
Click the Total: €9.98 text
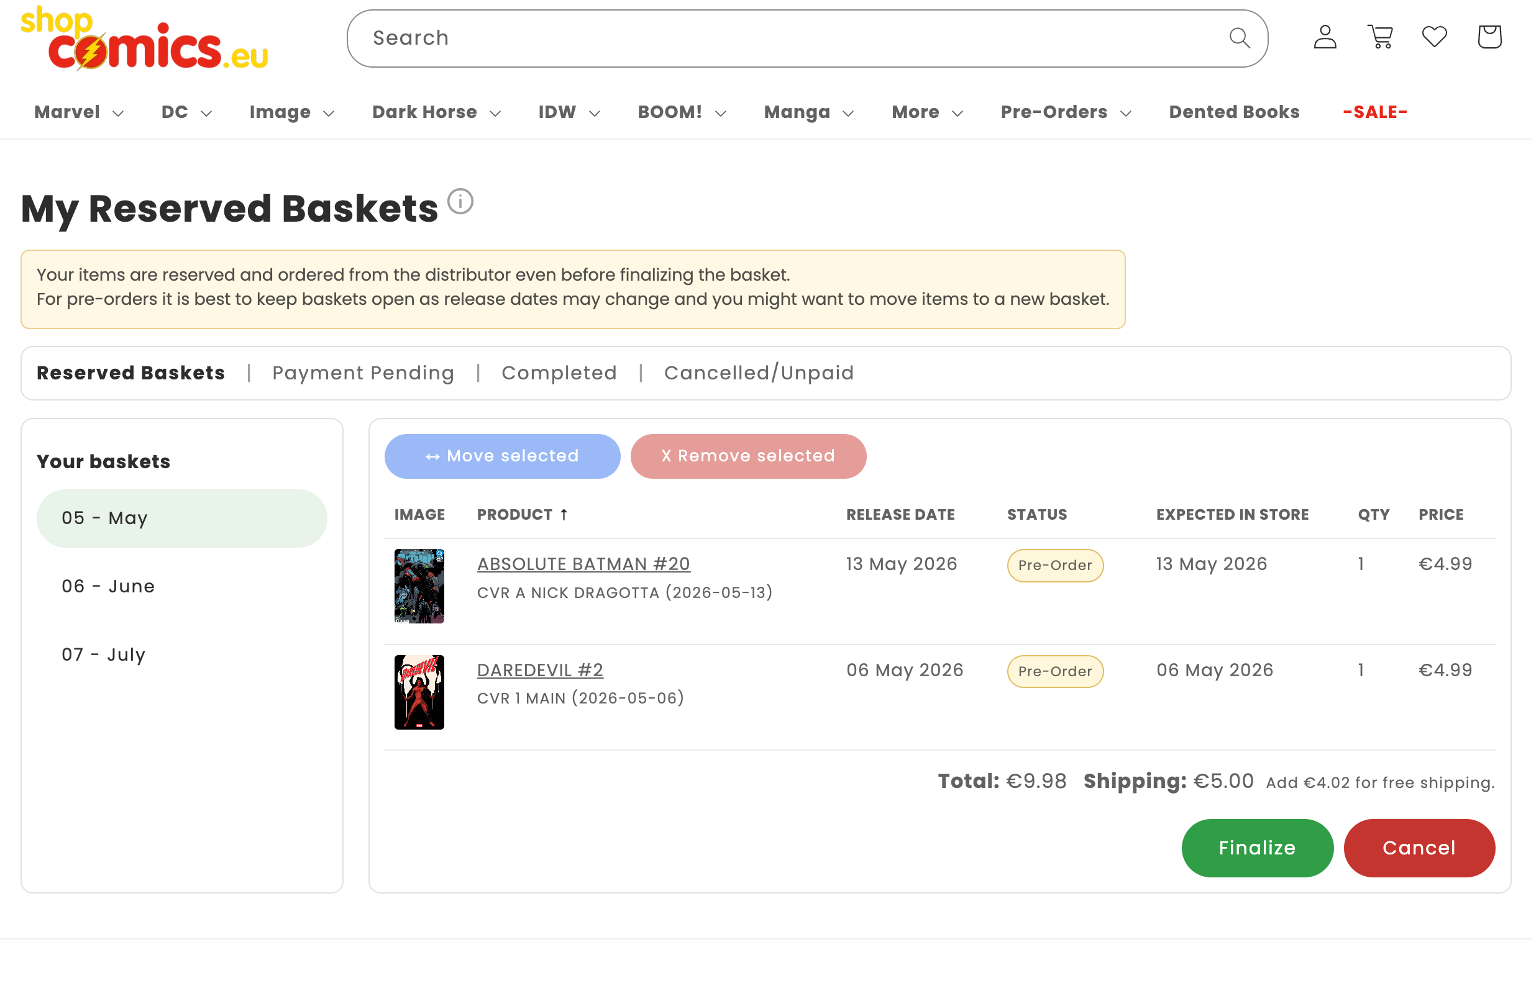1002,781
